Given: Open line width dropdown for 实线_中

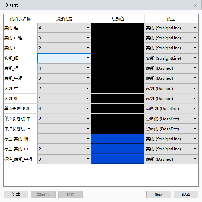Looking at the screenshot, I should point(64,48).
